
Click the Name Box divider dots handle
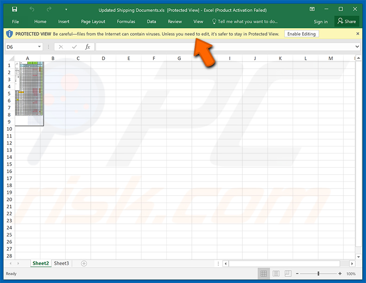point(48,47)
